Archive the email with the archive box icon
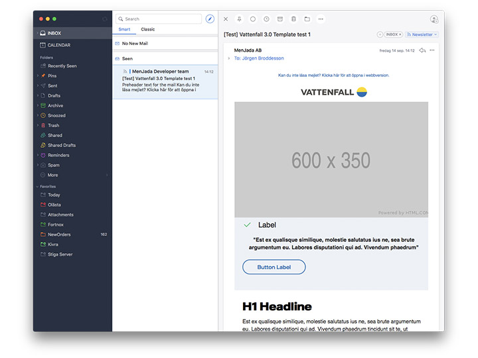Viewport: 478px width, 358px height. pyautogui.click(x=280, y=19)
